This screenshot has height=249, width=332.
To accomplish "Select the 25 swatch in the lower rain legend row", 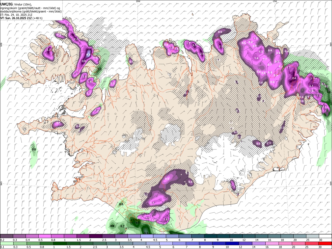I will 312,244.
